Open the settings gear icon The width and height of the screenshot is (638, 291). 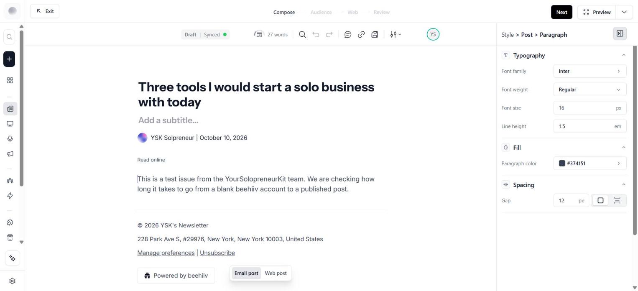(x=12, y=281)
